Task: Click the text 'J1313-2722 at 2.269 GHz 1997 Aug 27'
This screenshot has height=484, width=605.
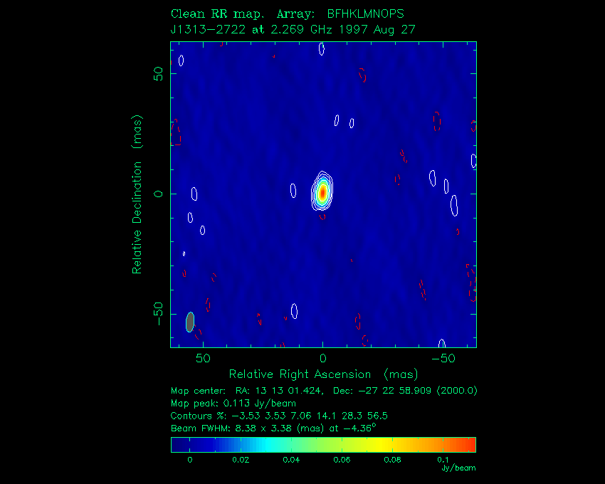Action: (293, 30)
